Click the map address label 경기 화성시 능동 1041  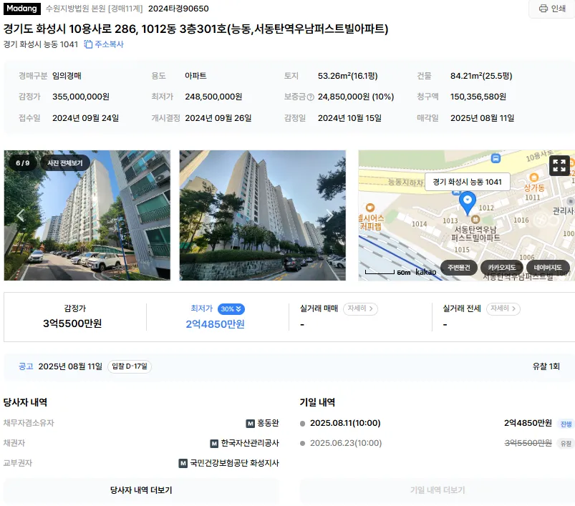pyautogui.click(x=467, y=182)
